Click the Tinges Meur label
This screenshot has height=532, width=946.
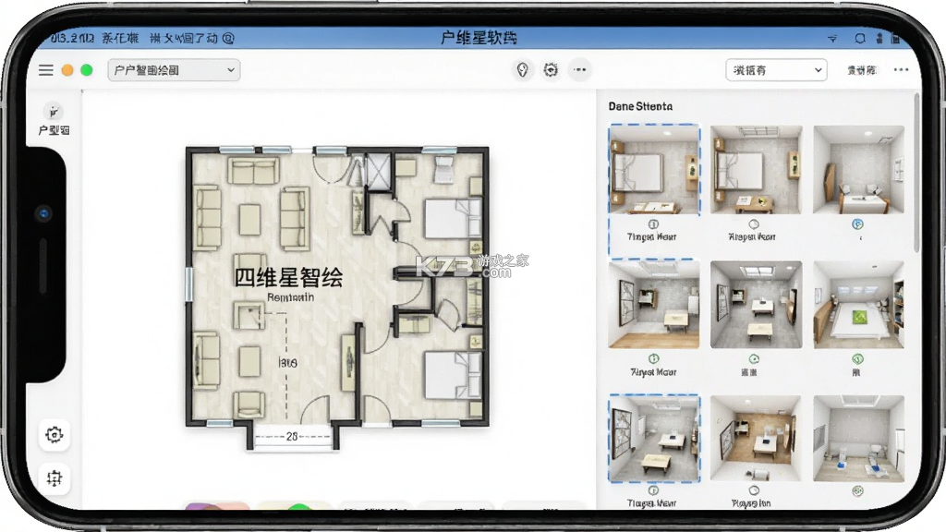tap(651, 237)
